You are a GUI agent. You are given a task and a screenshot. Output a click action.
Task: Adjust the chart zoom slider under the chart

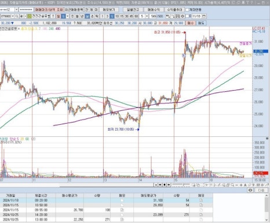click(181, 185)
